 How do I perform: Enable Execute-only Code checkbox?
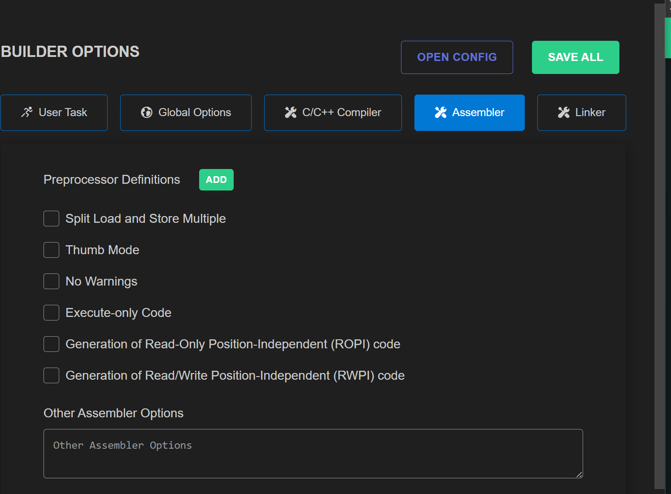coord(51,313)
